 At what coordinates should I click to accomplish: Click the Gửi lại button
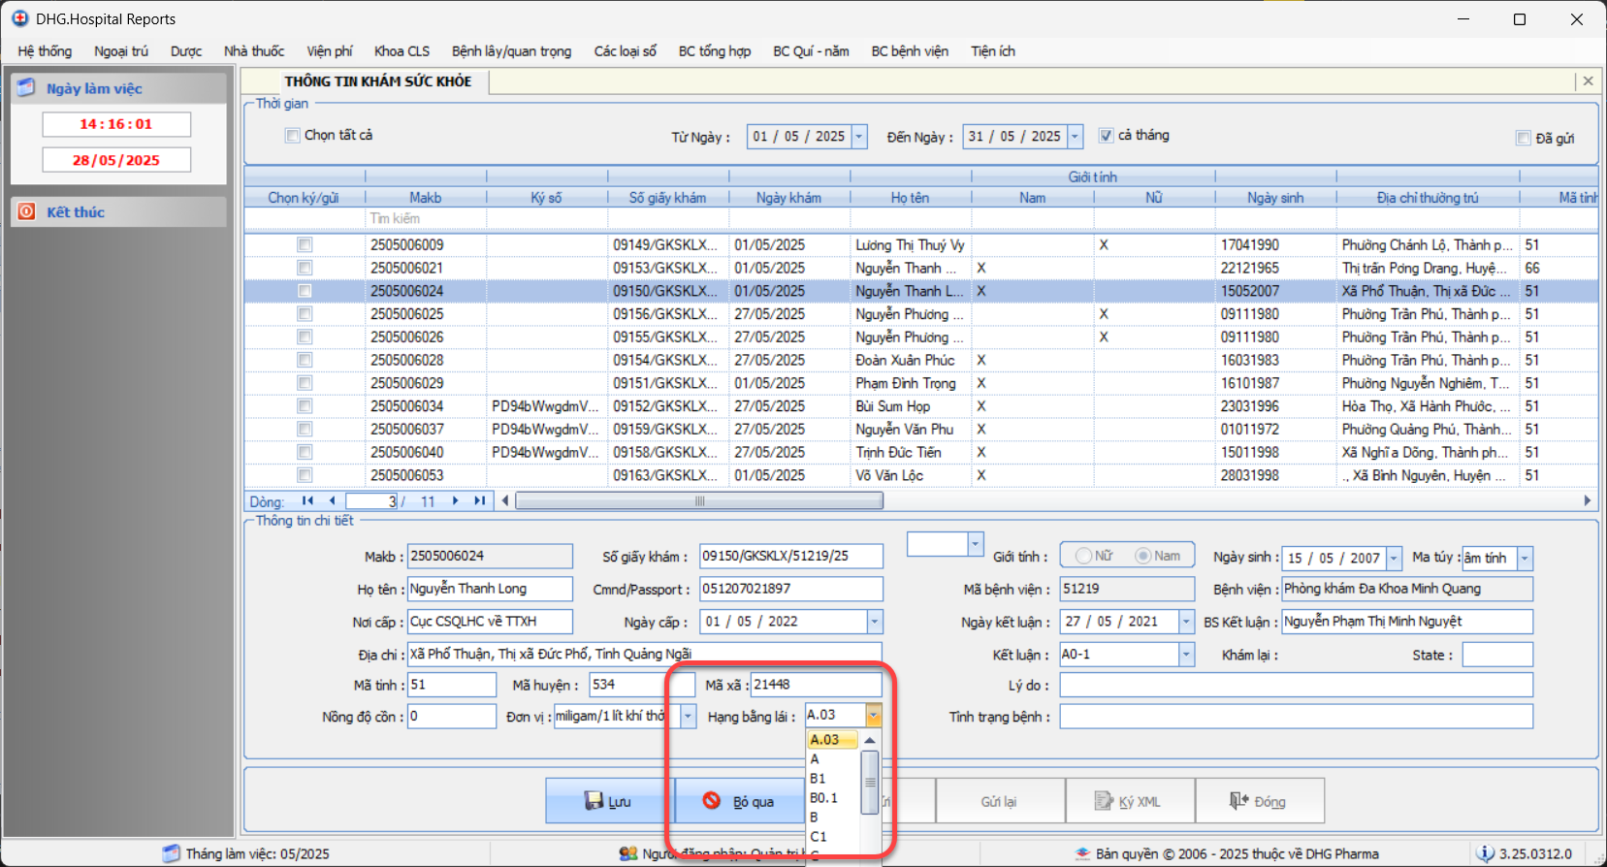(x=999, y=801)
